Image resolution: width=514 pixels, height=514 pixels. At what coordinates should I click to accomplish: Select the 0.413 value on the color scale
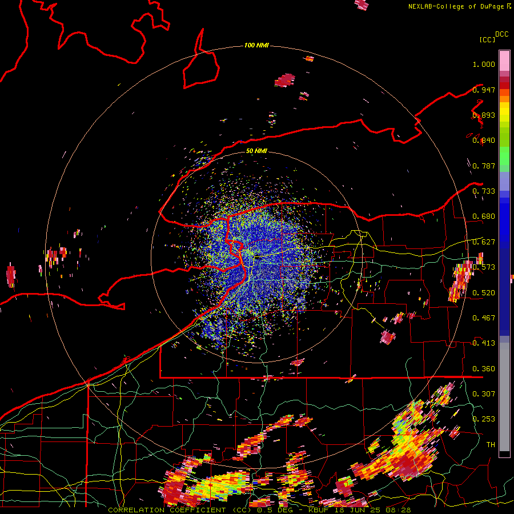click(484, 343)
